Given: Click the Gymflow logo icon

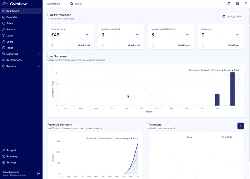Looking at the screenshot, I should pos(5,4).
